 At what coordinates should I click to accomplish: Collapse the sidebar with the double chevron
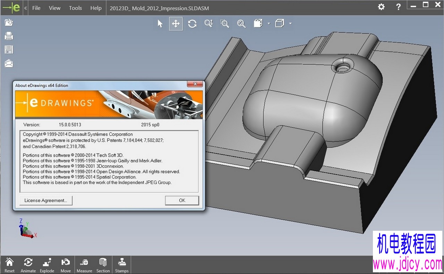point(26,8)
